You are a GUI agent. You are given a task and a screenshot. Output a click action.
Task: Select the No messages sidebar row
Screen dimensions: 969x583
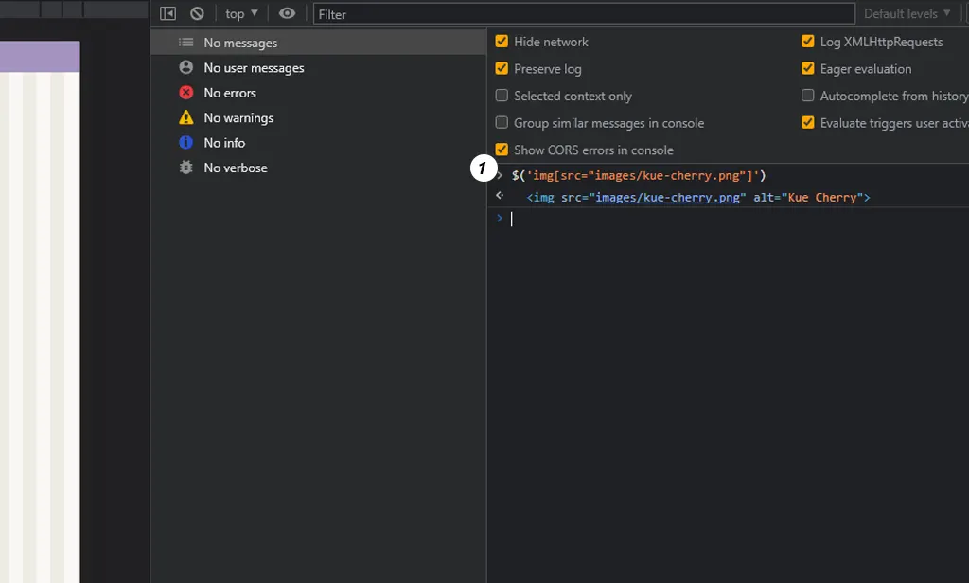pos(318,43)
